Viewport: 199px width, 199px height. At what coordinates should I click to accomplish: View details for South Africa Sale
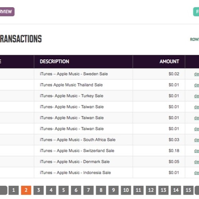pyautogui.click(x=197, y=140)
